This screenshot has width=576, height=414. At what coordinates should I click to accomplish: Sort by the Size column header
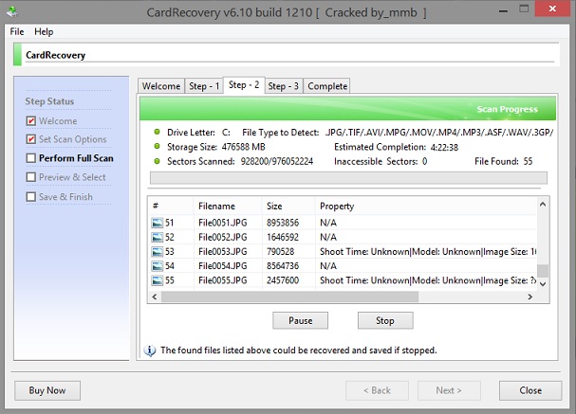click(x=288, y=207)
